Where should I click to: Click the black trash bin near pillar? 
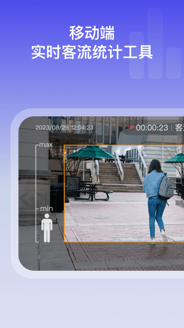57,197
